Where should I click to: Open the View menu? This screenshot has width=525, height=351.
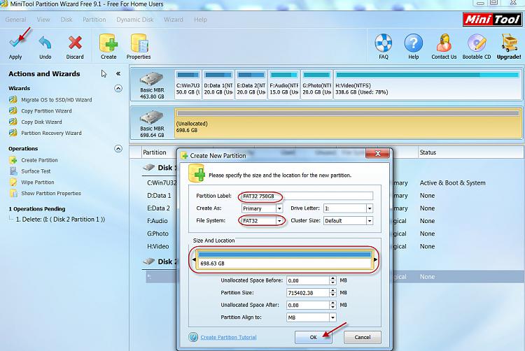(x=43, y=20)
